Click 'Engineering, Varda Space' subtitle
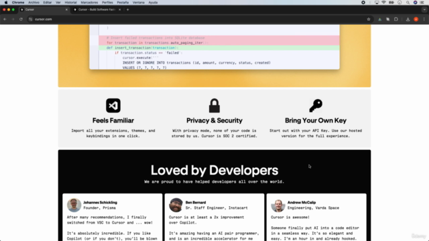This screenshot has width=429, height=241. (x=313, y=208)
